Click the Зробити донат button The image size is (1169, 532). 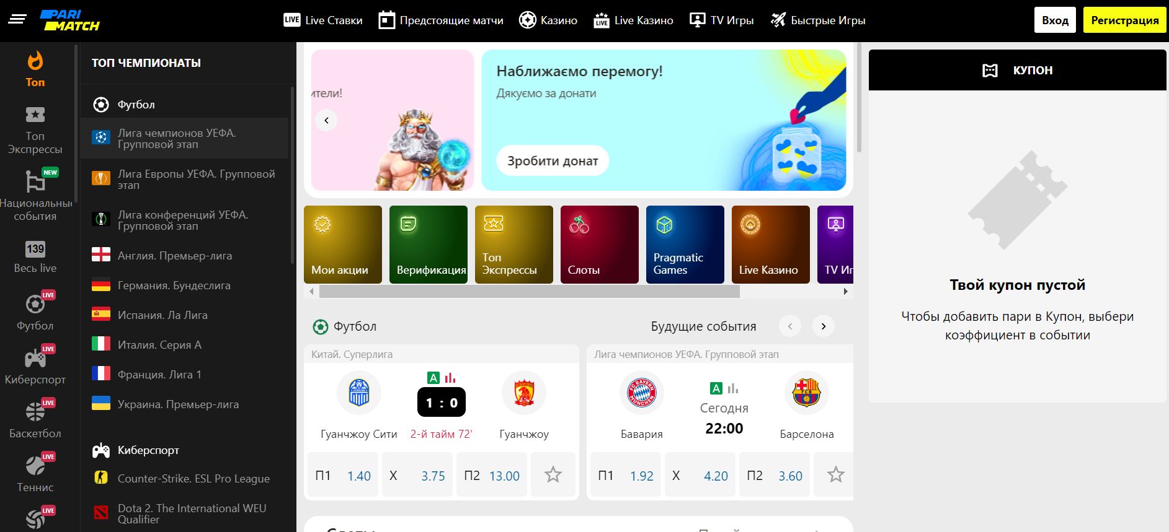pyautogui.click(x=552, y=161)
